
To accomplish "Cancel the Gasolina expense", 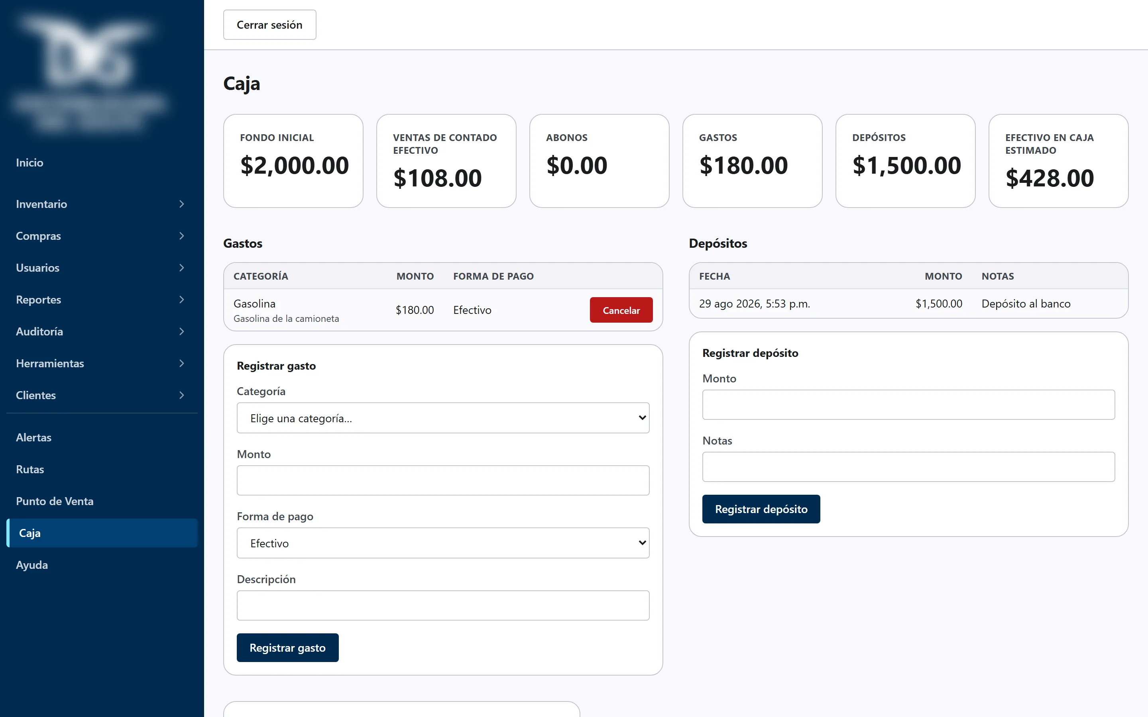I will (621, 310).
